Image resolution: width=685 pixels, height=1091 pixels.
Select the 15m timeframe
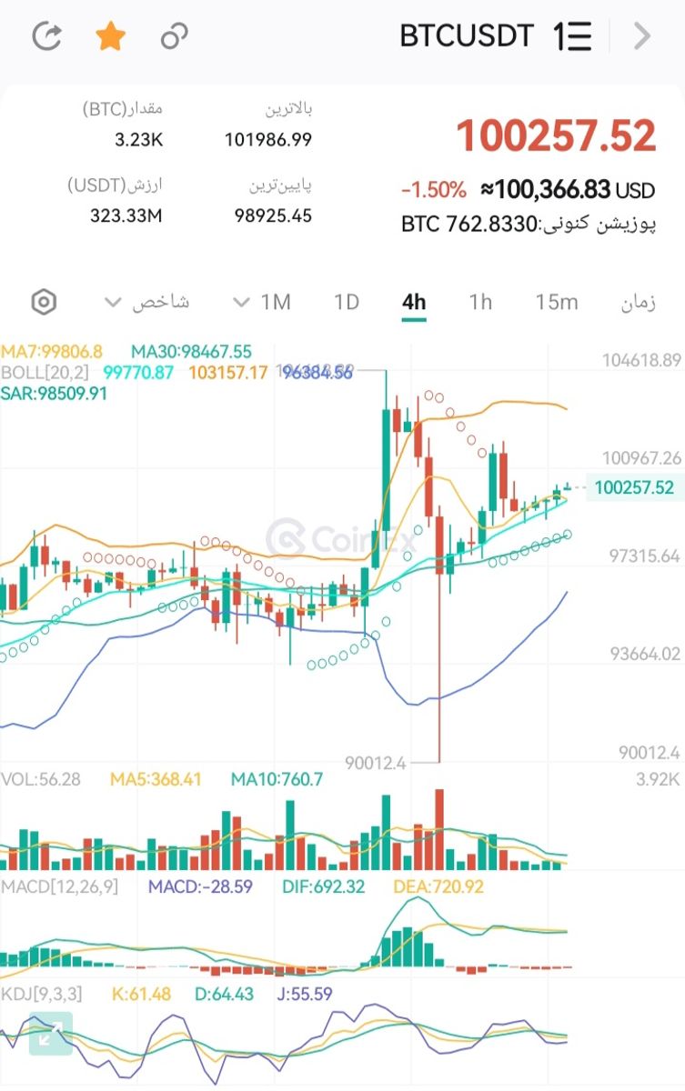[x=557, y=302]
